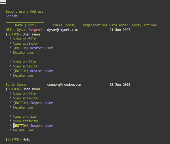170x144 pixels.
Task: View profile right below Miles Dyson's Open menu
Action: tap(25, 39)
